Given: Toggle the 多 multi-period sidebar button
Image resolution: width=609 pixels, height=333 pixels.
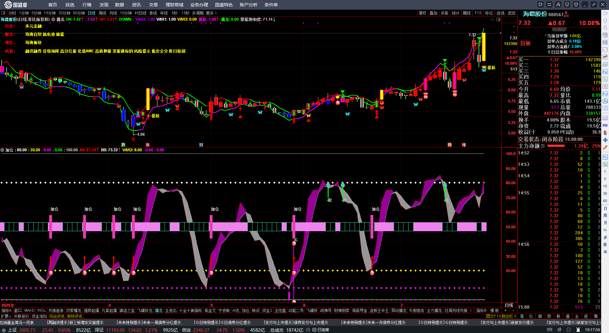Looking at the screenshot, I should coord(605,238).
